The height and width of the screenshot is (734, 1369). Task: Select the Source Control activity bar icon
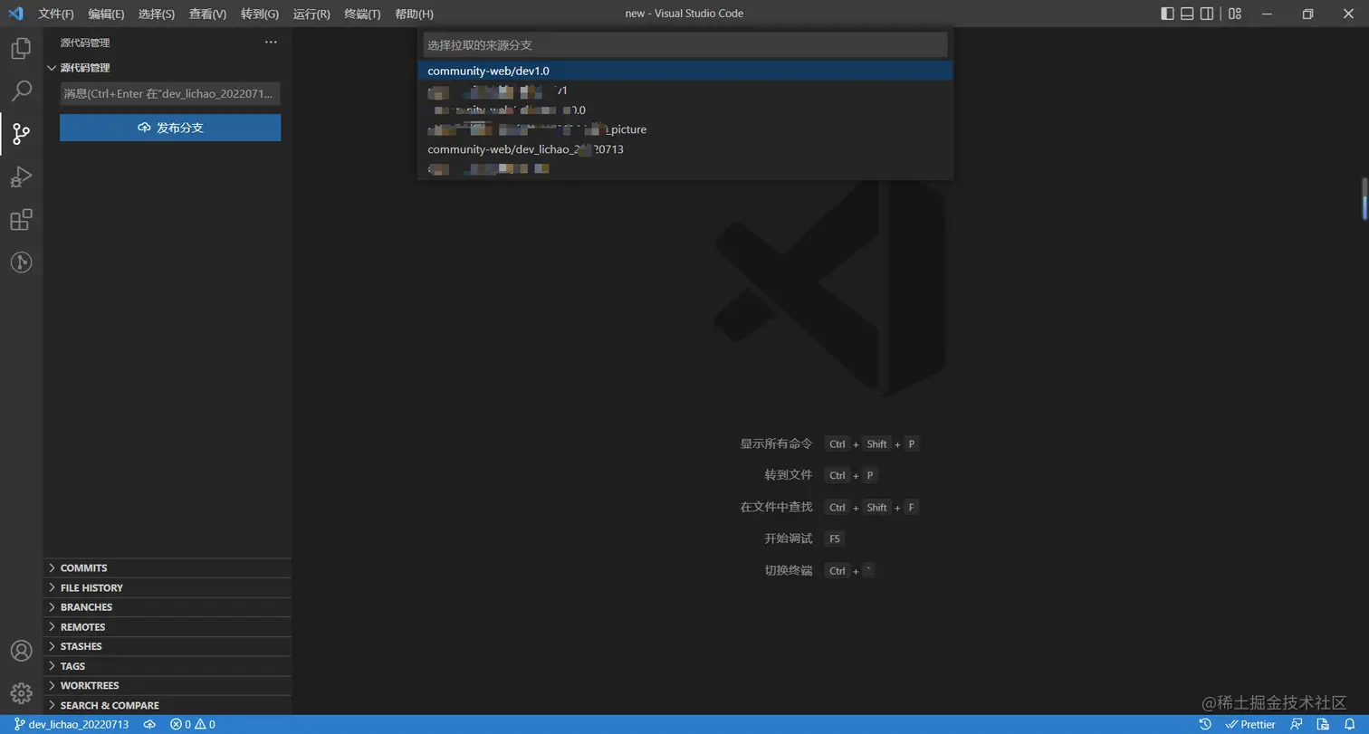click(21, 134)
